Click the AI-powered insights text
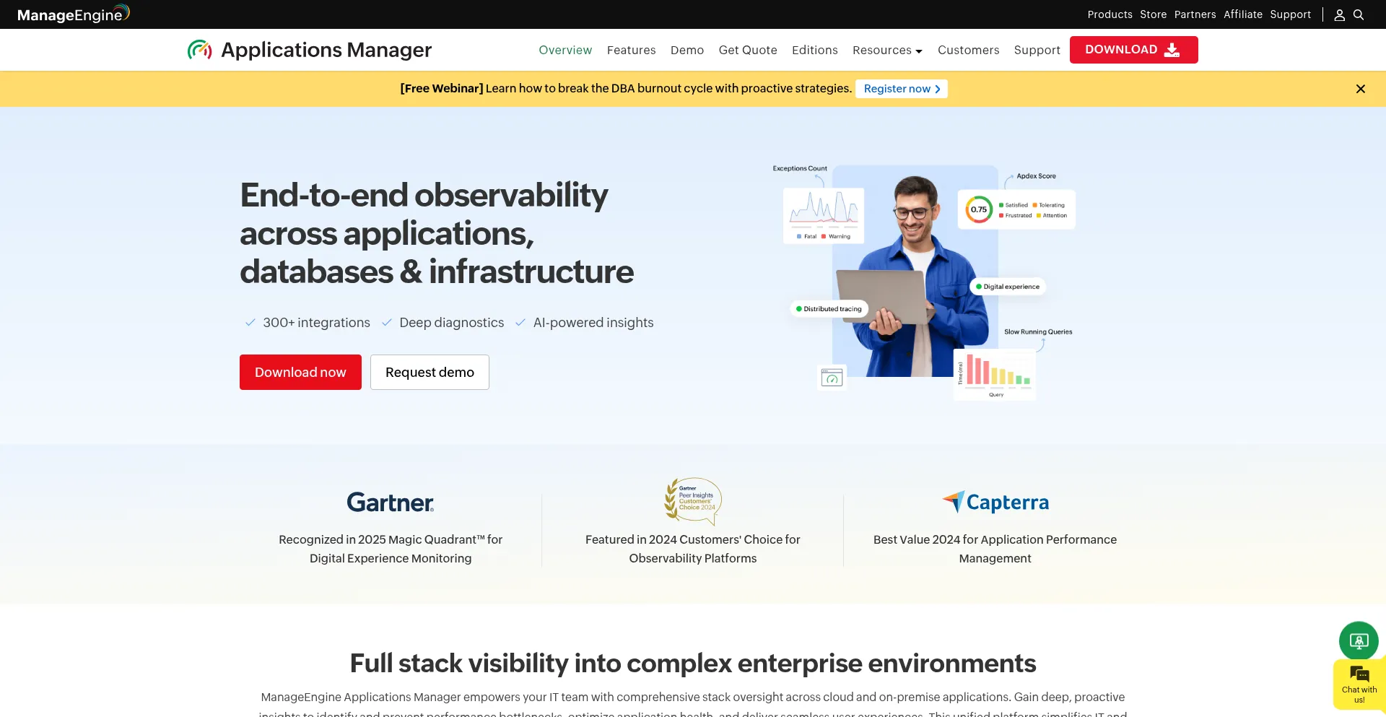Viewport: 1386px width, 717px height. coord(593,323)
